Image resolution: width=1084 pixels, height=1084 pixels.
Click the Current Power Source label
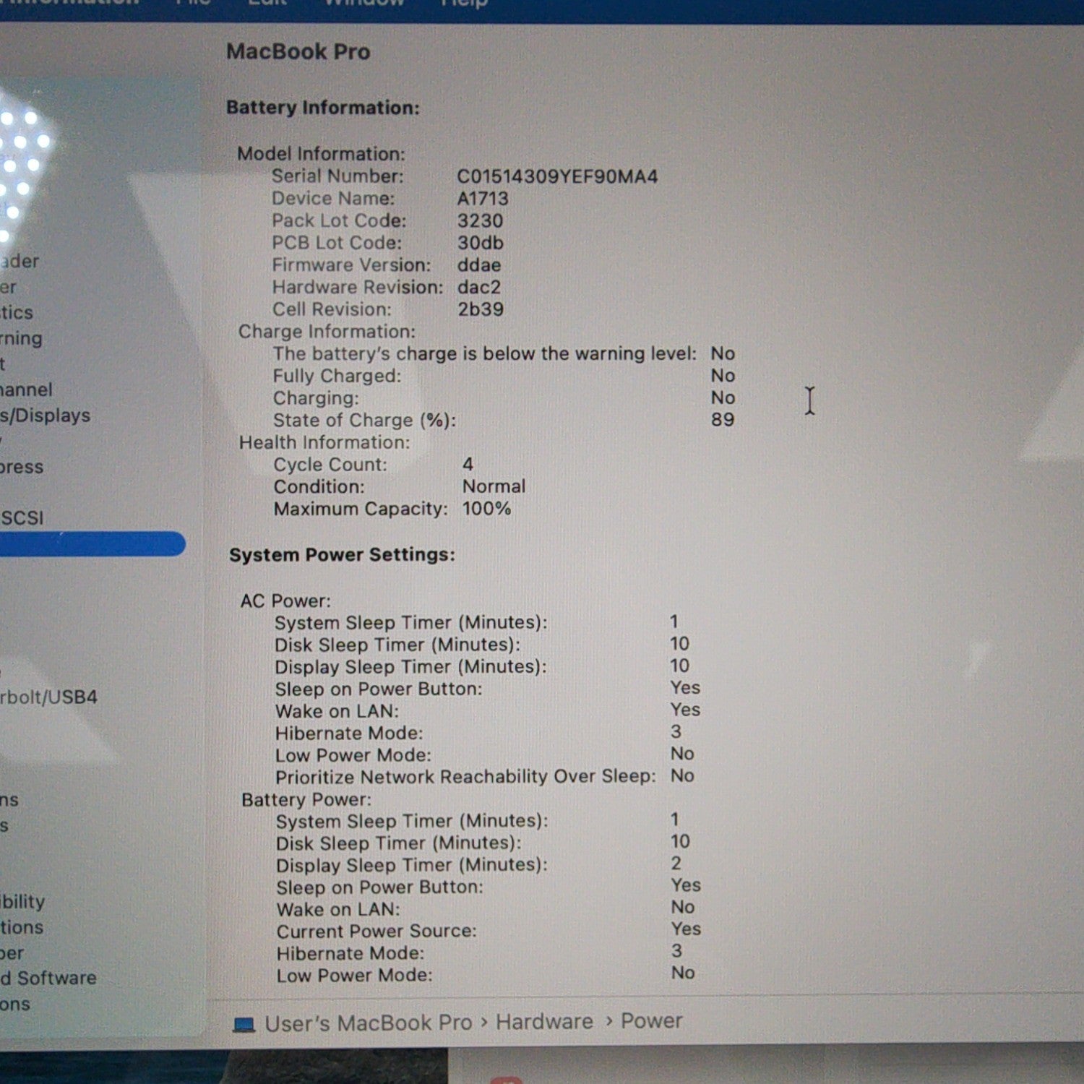(x=377, y=931)
